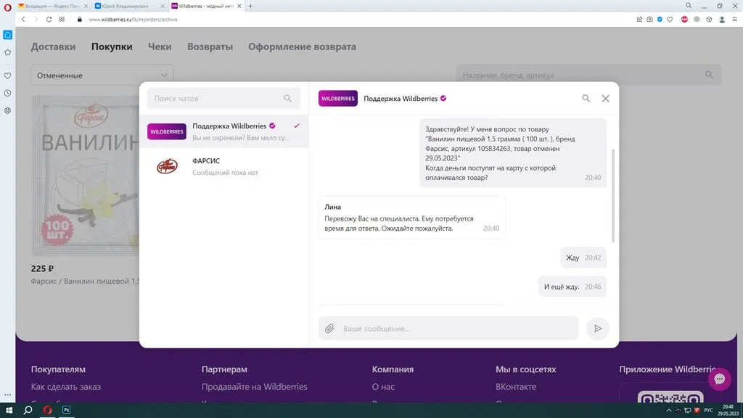Click the padlock site security icon

tap(80, 20)
